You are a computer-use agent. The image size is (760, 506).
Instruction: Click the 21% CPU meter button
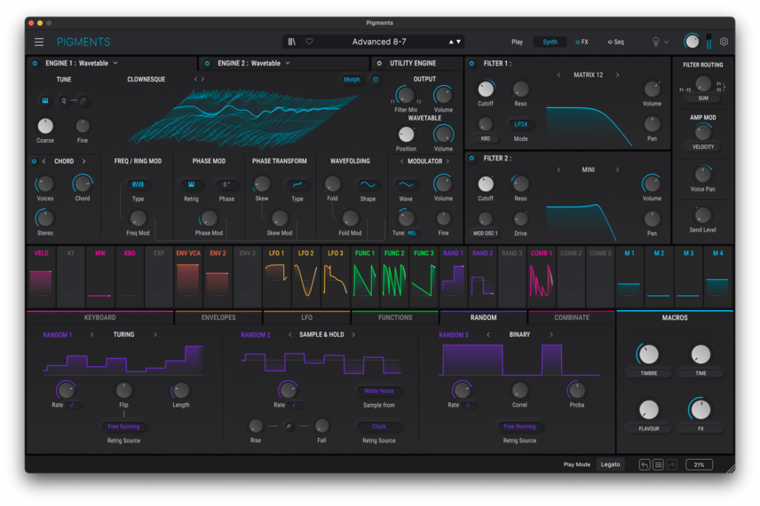699,465
